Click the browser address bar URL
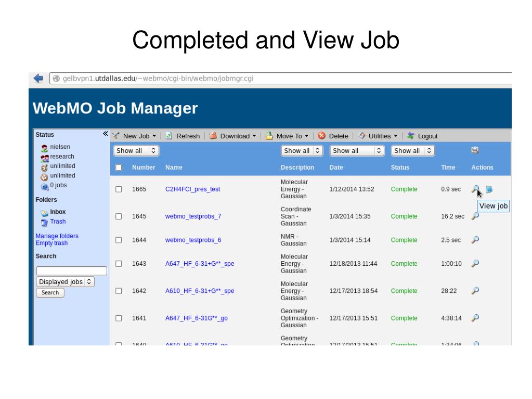The height and width of the screenshot is (399, 532). pyautogui.click(x=158, y=79)
